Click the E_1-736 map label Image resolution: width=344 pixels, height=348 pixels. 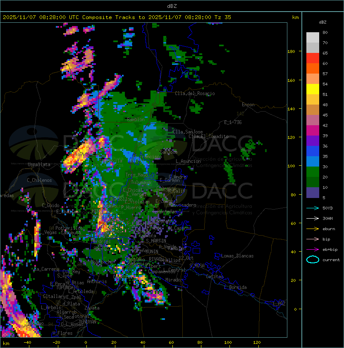point(233,122)
